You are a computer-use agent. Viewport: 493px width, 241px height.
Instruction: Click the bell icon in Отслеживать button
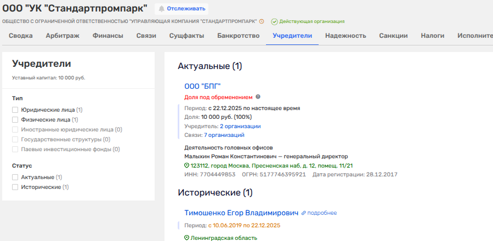click(x=161, y=9)
